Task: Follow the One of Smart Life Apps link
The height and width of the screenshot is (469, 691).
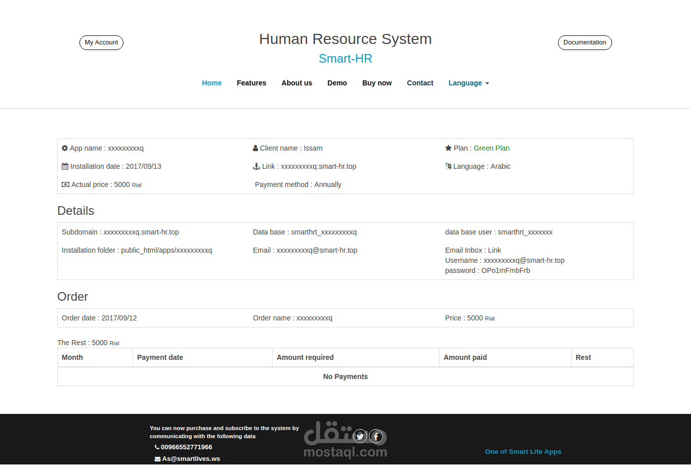Action: (x=523, y=452)
